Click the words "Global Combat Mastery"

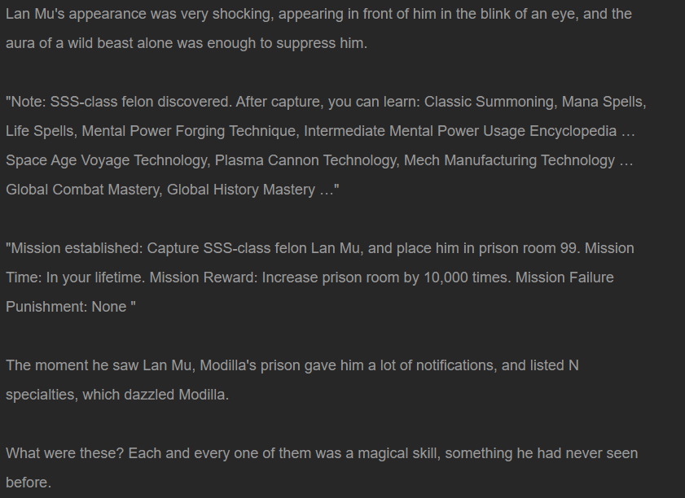click(82, 190)
